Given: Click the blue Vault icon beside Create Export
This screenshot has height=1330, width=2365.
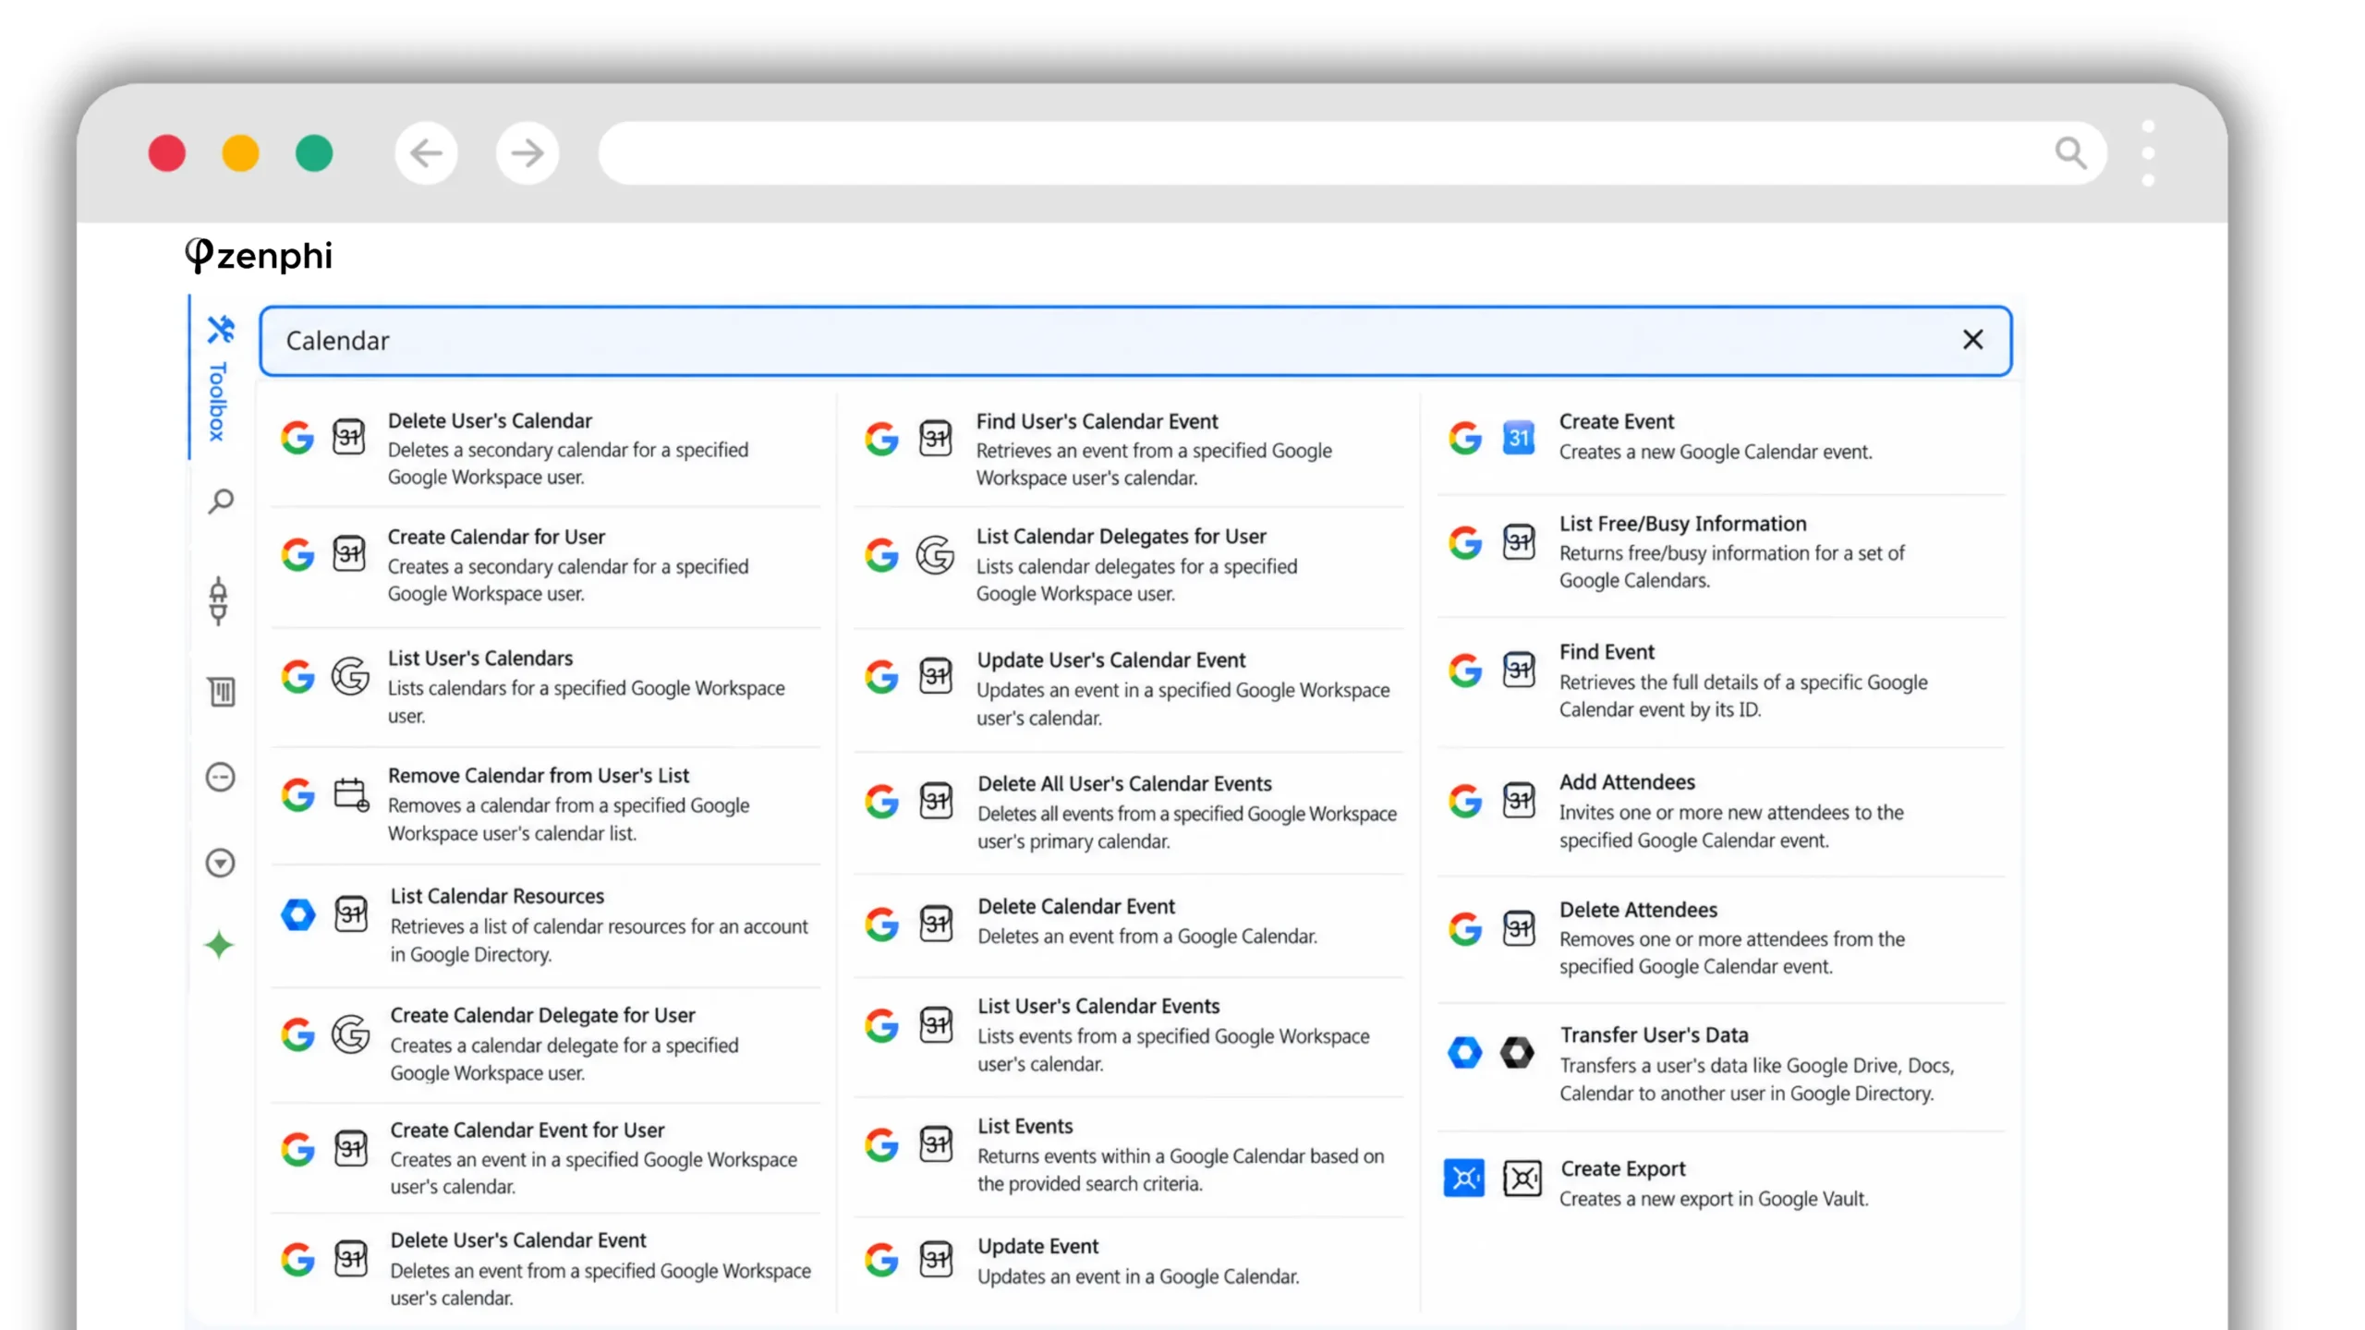Looking at the screenshot, I should point(1464,1178).
